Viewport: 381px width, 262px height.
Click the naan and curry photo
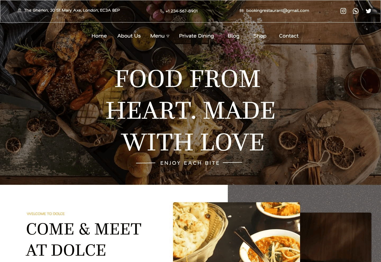pyautogui.click(x=237, y=232)
